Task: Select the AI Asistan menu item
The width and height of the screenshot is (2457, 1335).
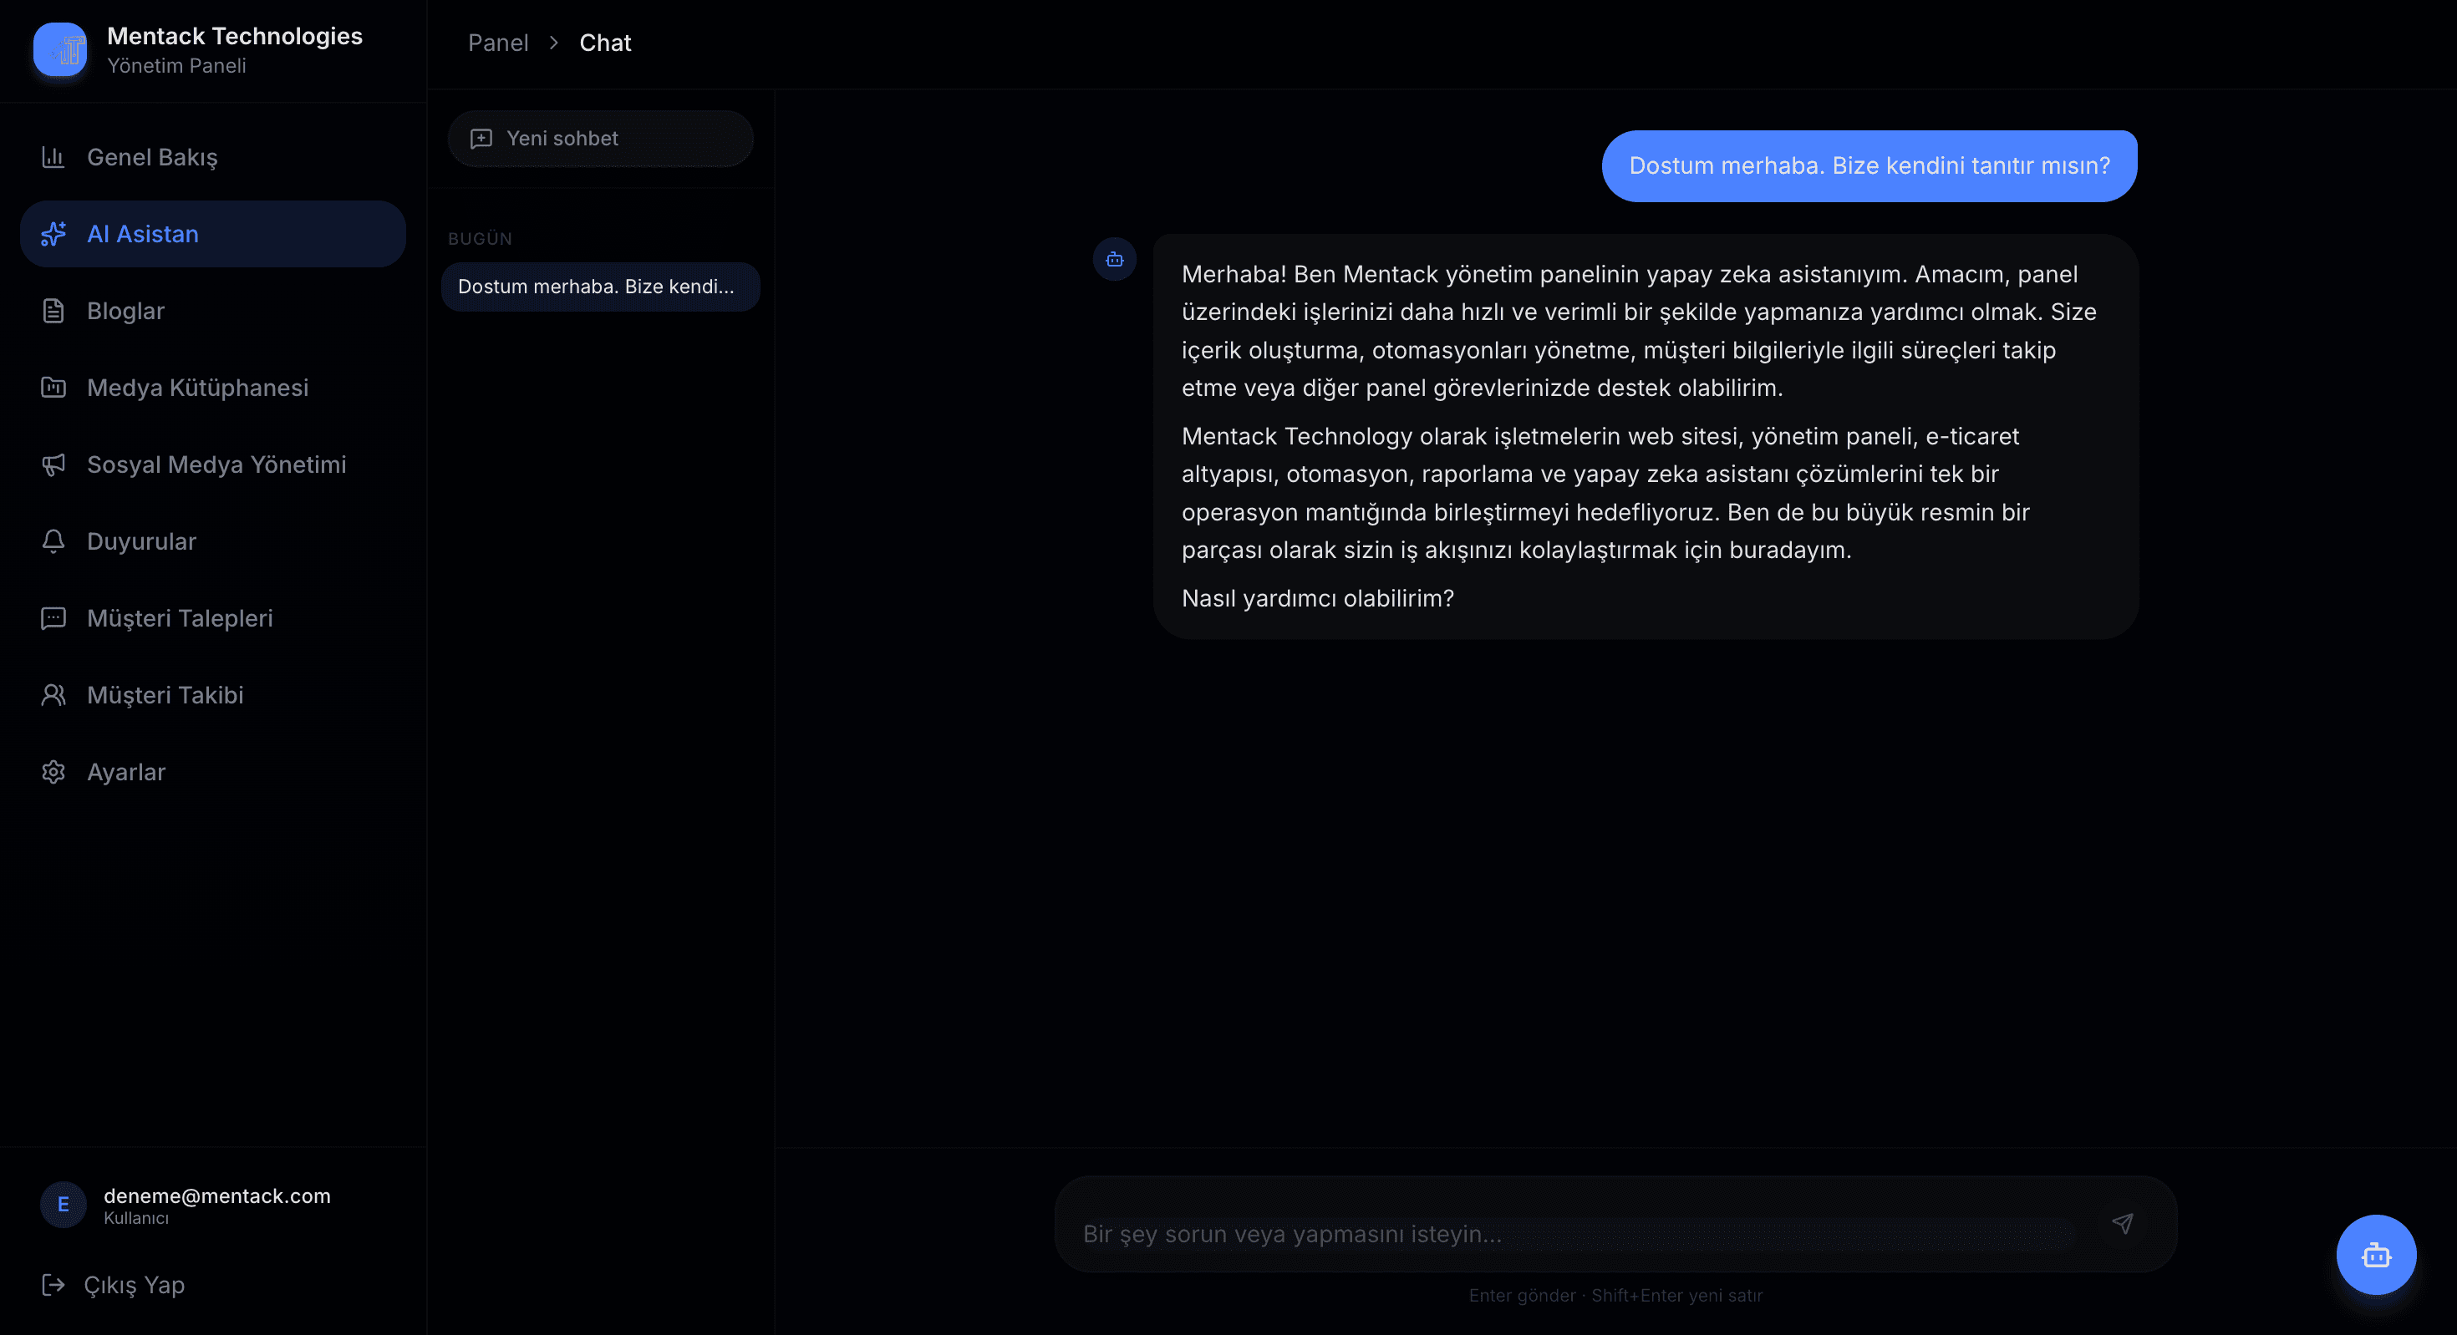Action: [x=213, y=234]
